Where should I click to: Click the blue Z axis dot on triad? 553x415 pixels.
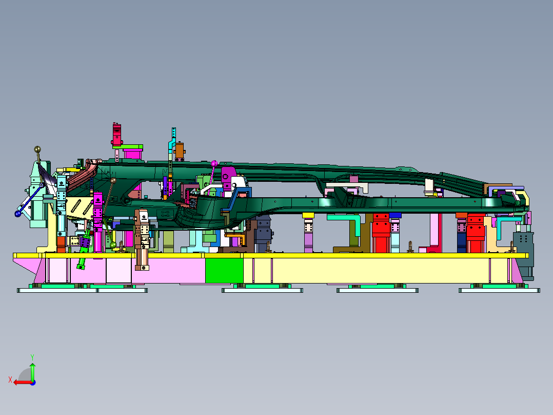coord(33,383)
